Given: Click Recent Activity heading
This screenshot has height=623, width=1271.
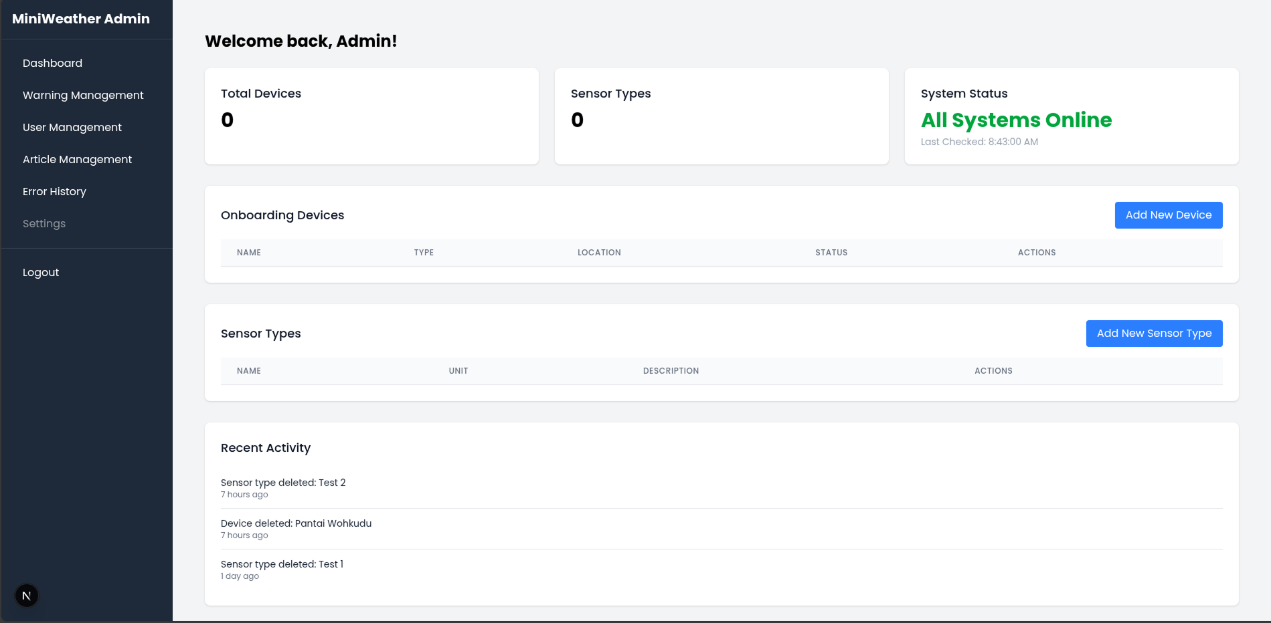Looking at the screenshot, I should click(x=266, y=448).
